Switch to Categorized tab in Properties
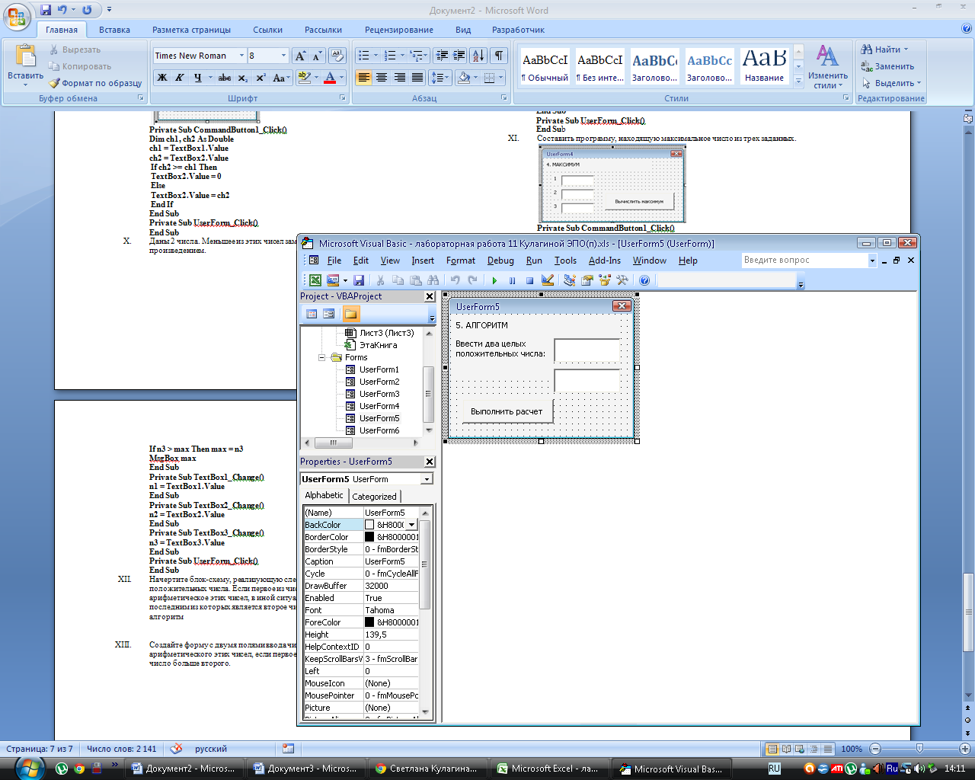Image resolution: width=975 pixels, height=780 pixels. pos(374,496)
